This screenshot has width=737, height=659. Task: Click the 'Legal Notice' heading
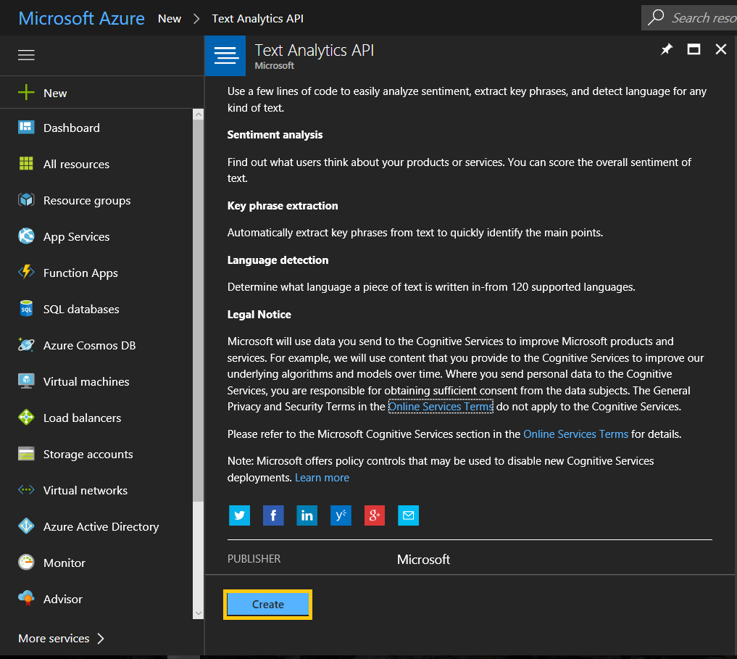pos(259,315)
